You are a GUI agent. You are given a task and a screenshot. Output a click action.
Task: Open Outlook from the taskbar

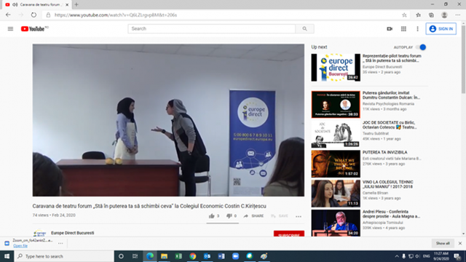pyautogui.click(x=207, y=256)
